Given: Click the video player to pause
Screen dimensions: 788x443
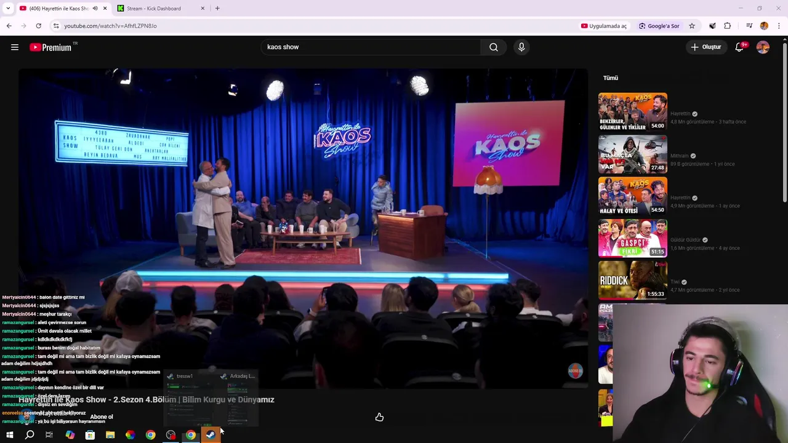Looking at the screenshot, I should coord(303,228).
